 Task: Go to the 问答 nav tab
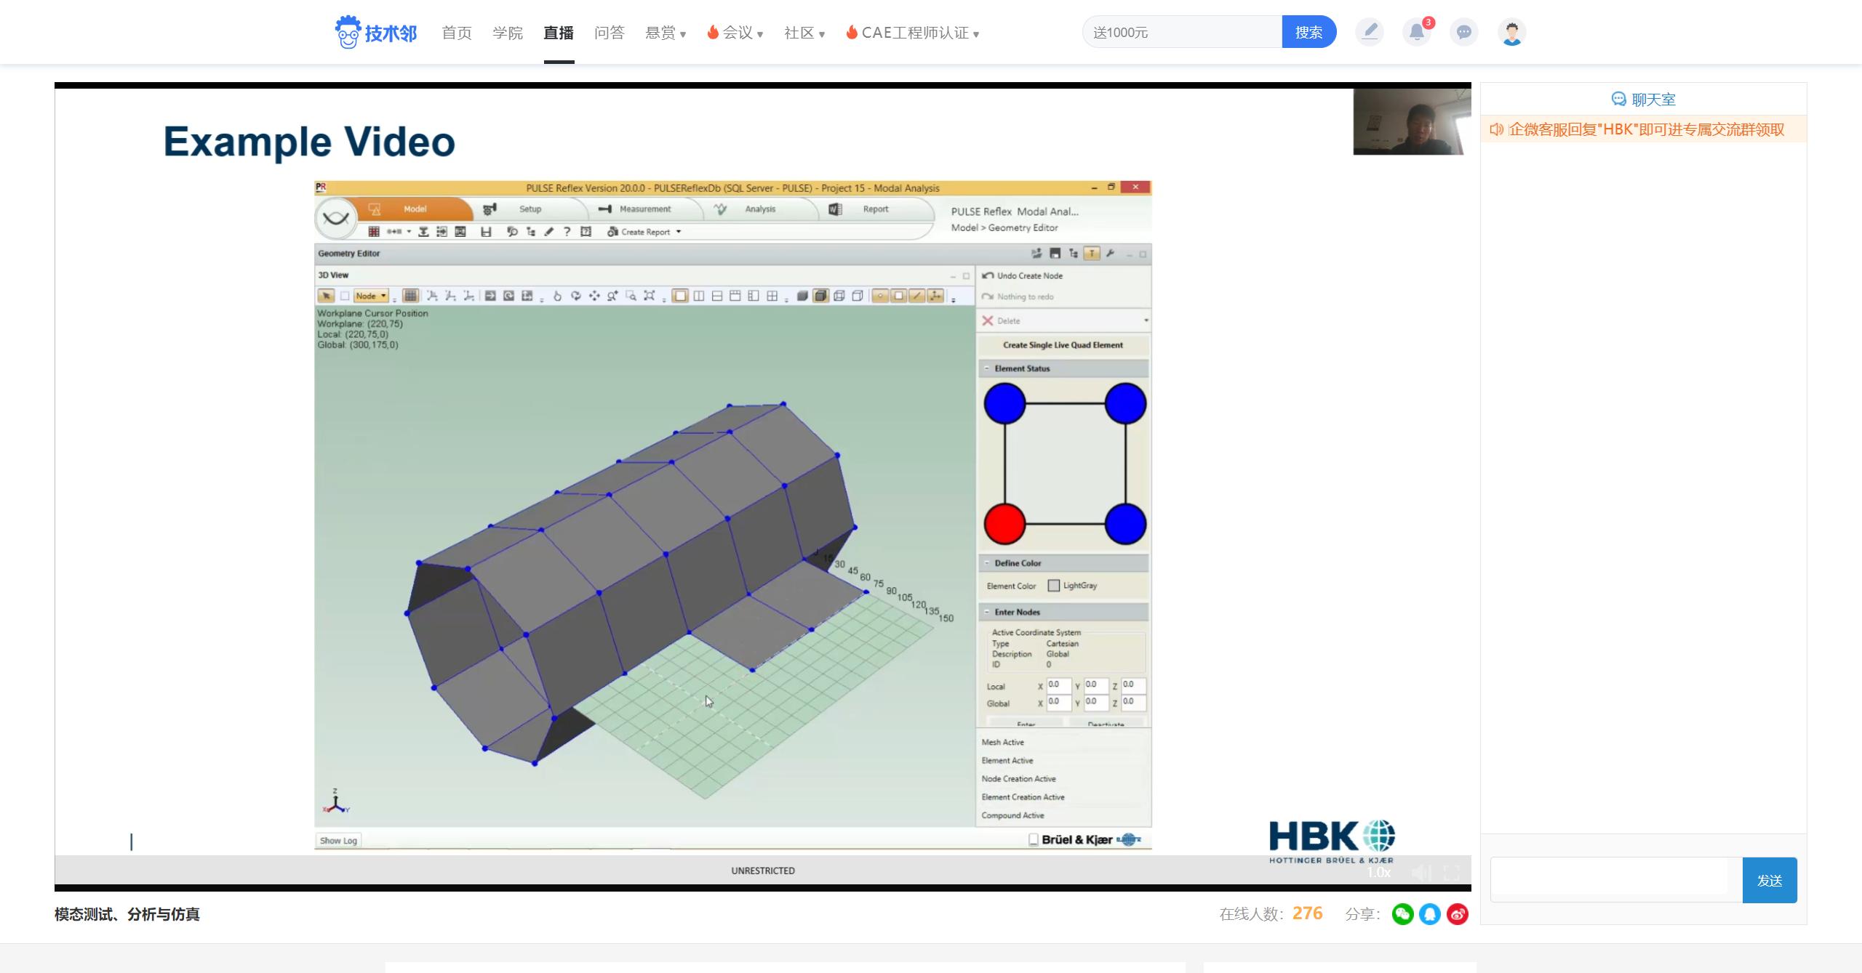pyautogui.click(x=610, y=33)
